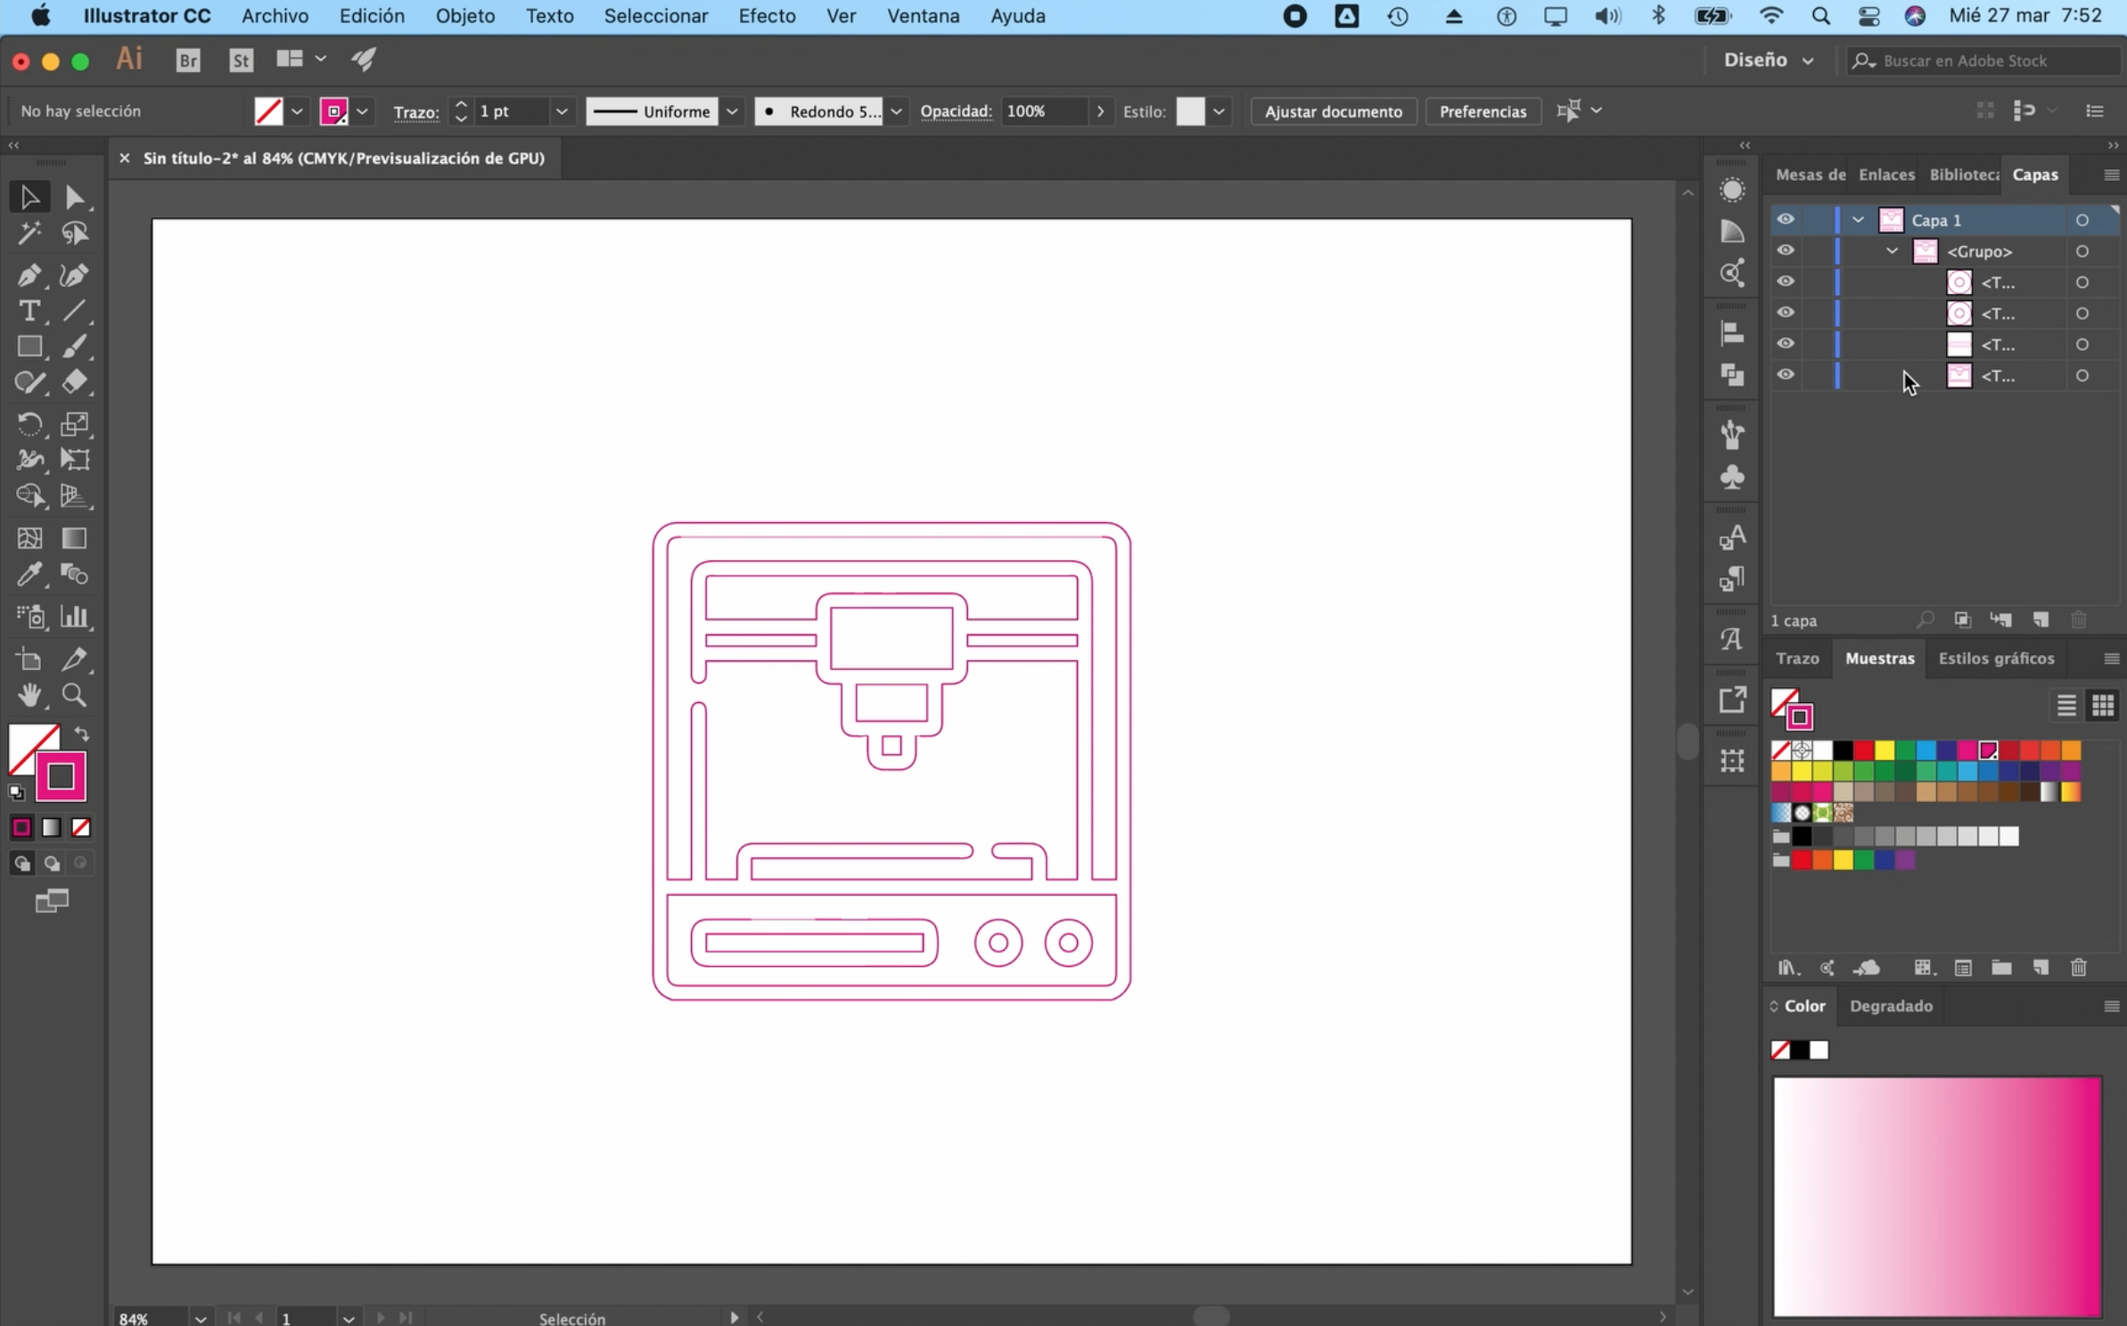Select the Eraser tool
This screenshot has width=2127, height=1326.
(x=75, y=382)
